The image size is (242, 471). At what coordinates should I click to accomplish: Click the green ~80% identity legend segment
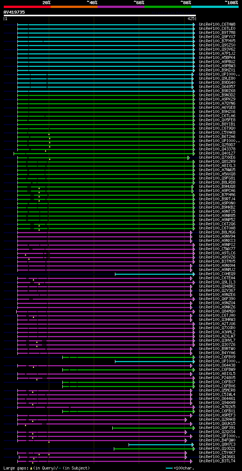click(x=168, y=7)
